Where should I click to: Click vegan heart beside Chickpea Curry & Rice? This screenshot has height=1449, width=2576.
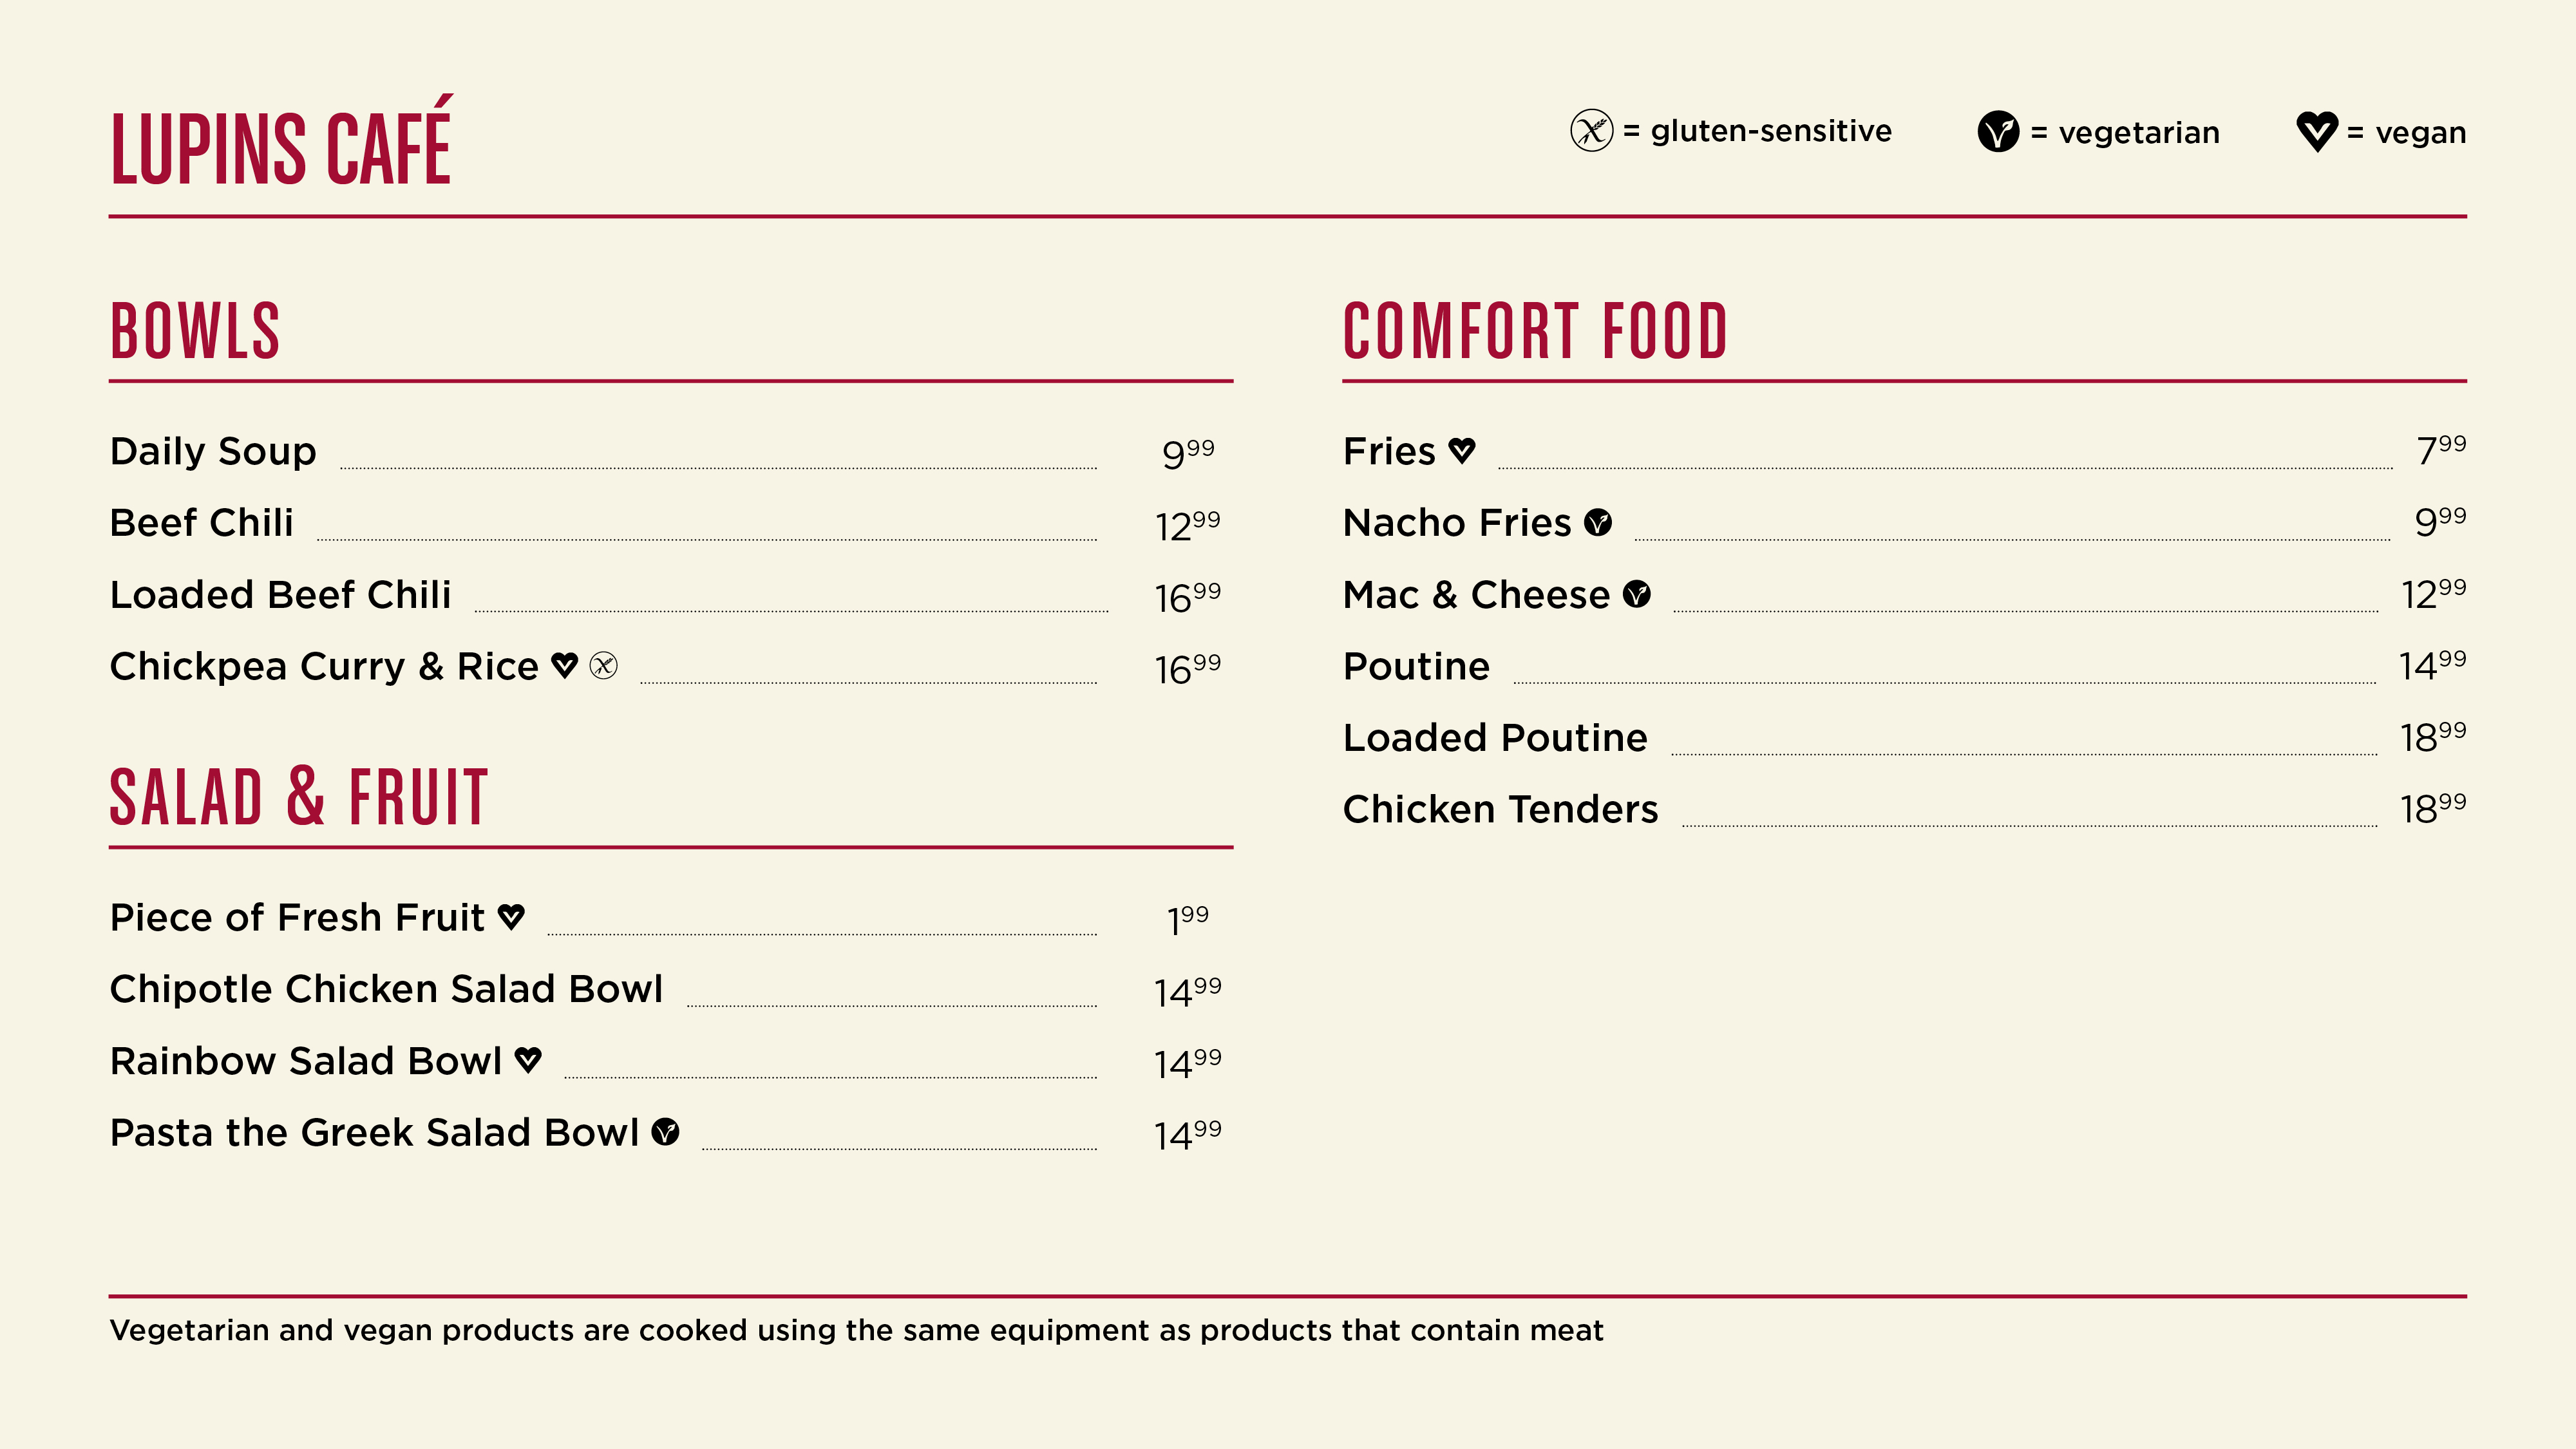click(565, 665)
